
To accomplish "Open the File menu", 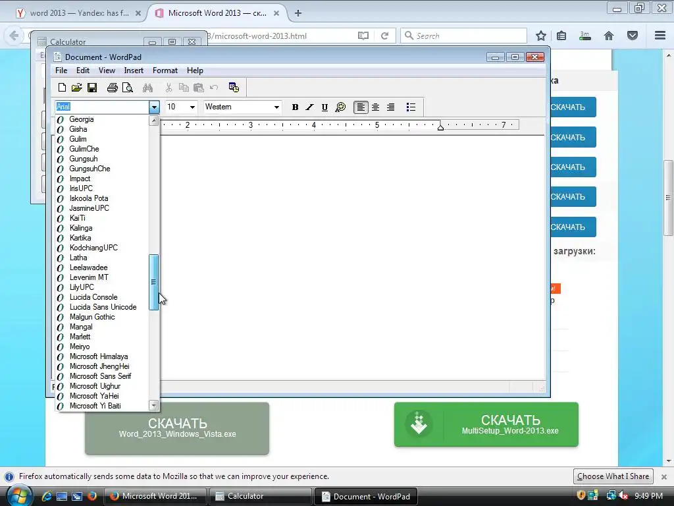I will point(61,70).
